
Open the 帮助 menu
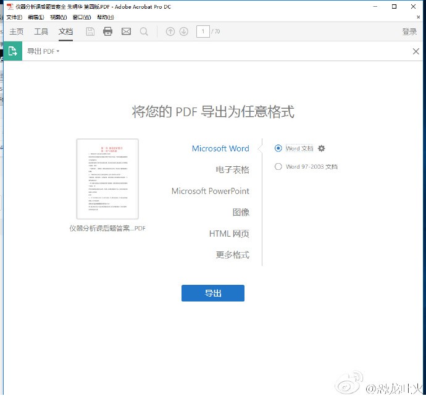[106, 17]
